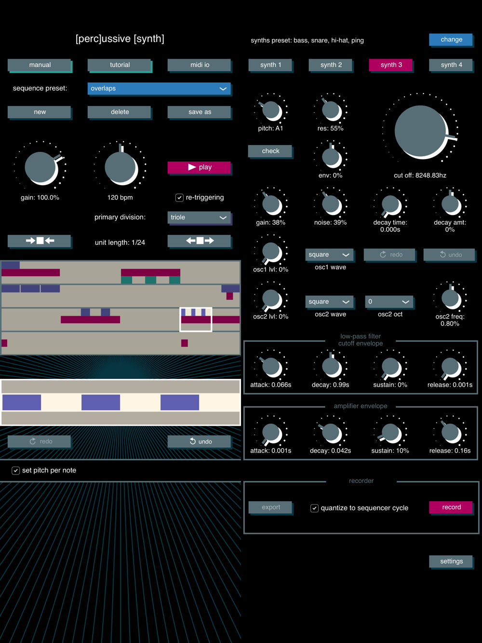Click the osc2 lvl knob
The width and height of the screenshot is (482, 643).
coord(271,299)
